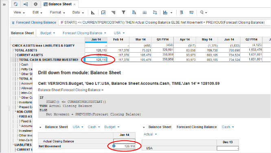271x153 pixels.
Task: Click Total Assets Q2 FY14 cell 1,533,476
Action: click(251, 50)
